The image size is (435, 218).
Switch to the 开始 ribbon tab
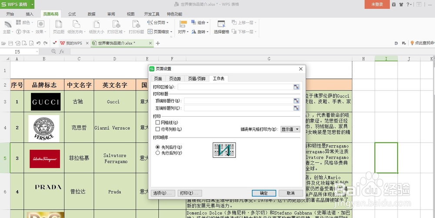[x=10, y=14]
